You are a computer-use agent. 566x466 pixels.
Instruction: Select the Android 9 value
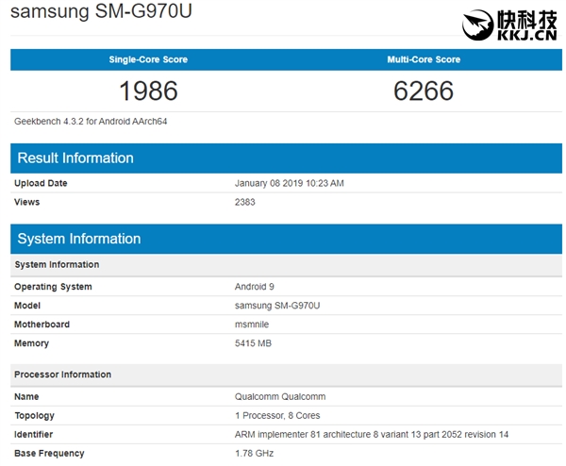[255, 287]
